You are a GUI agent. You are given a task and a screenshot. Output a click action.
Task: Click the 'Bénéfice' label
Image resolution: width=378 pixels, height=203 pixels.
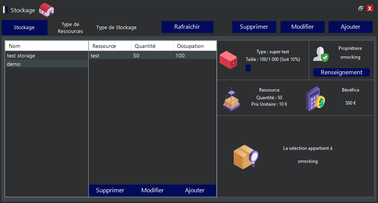(350, 90)
